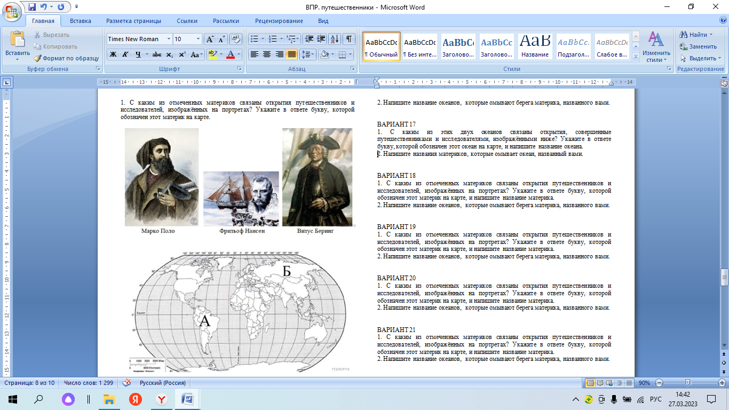Open the Рецензирование tab
This screenshot has height=410, width=729.
pyautogui.click(x=279, y=21)
